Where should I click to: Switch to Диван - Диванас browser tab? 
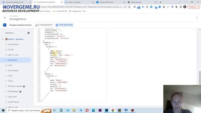pyautogui.click(x=79, y=2)
